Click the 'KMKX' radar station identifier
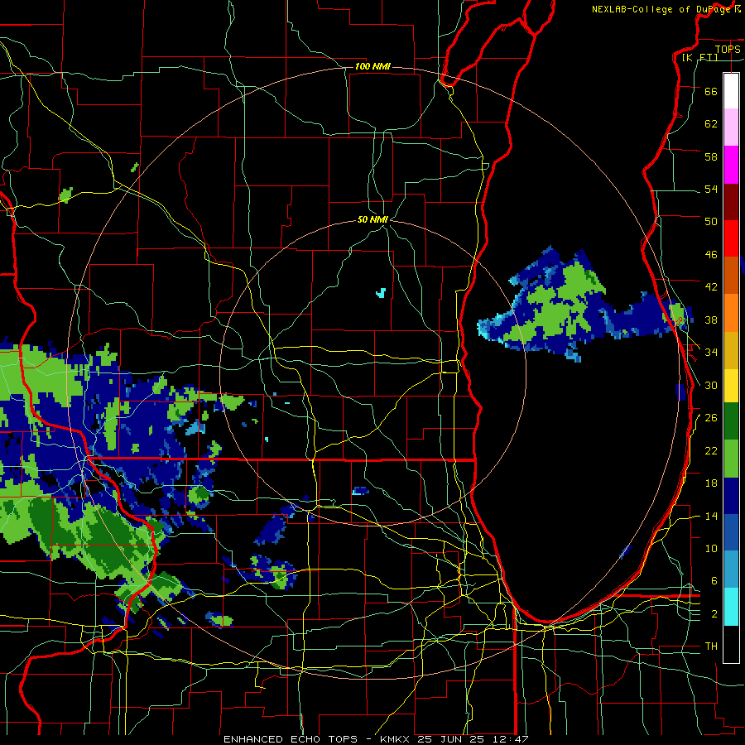Viewport: 745px width, 745px height. [396, 739]
